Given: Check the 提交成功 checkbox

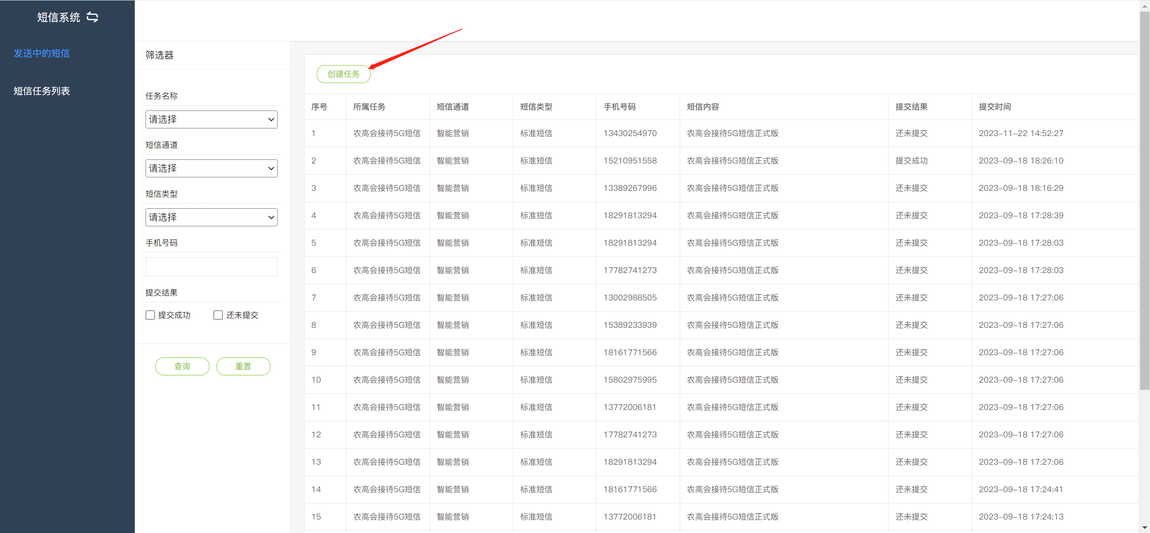Looking at the screenshot, I should pos(150,315).
